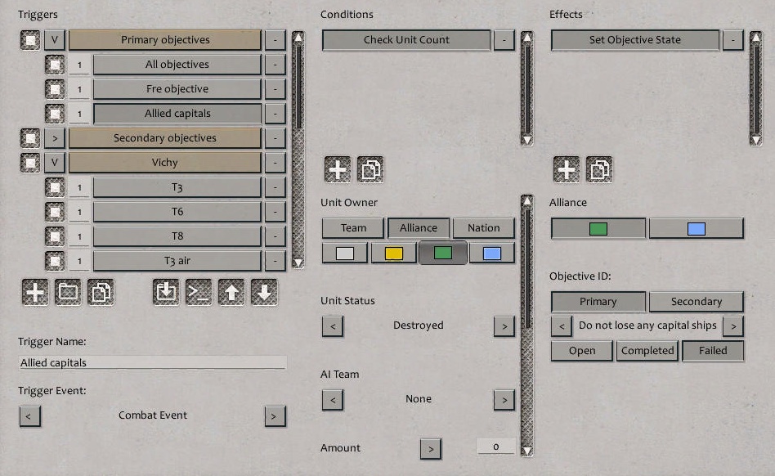This screenshot has height=476, width=775.
Task: Toggle the checkbox next to the Vichy trigger
Action: click(x=29, y=162)
